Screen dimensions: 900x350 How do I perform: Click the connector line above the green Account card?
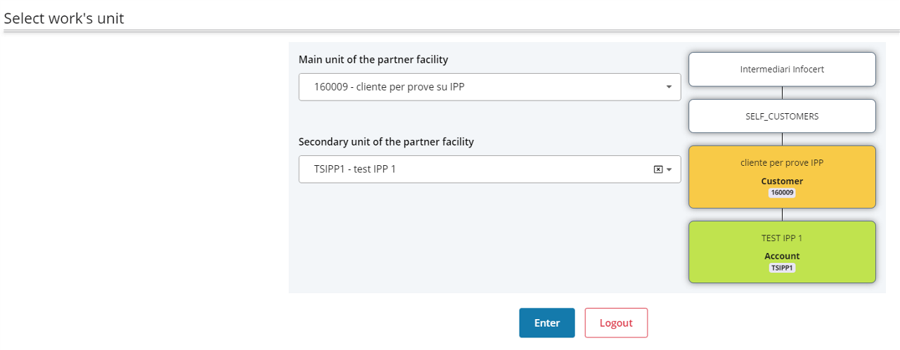pyautogui.click(x=782, y=214)
